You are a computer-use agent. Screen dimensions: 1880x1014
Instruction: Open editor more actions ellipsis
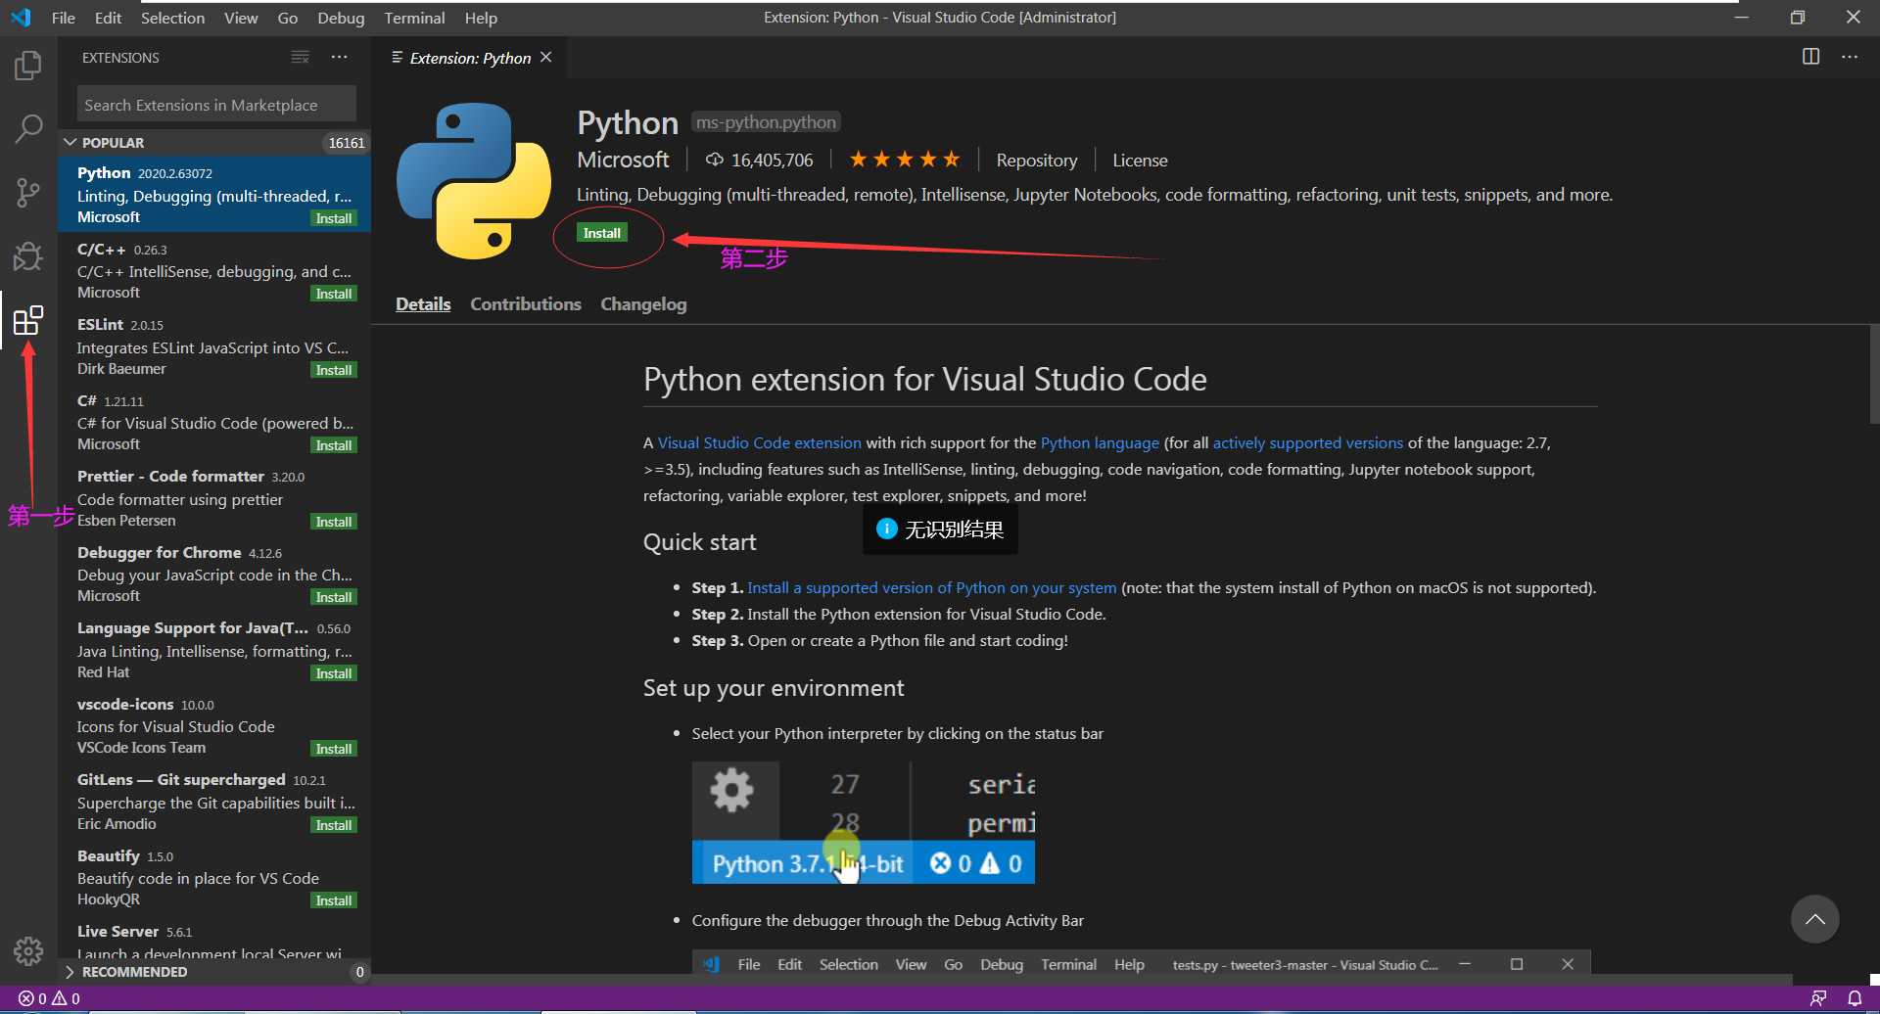coord(1850,57)
